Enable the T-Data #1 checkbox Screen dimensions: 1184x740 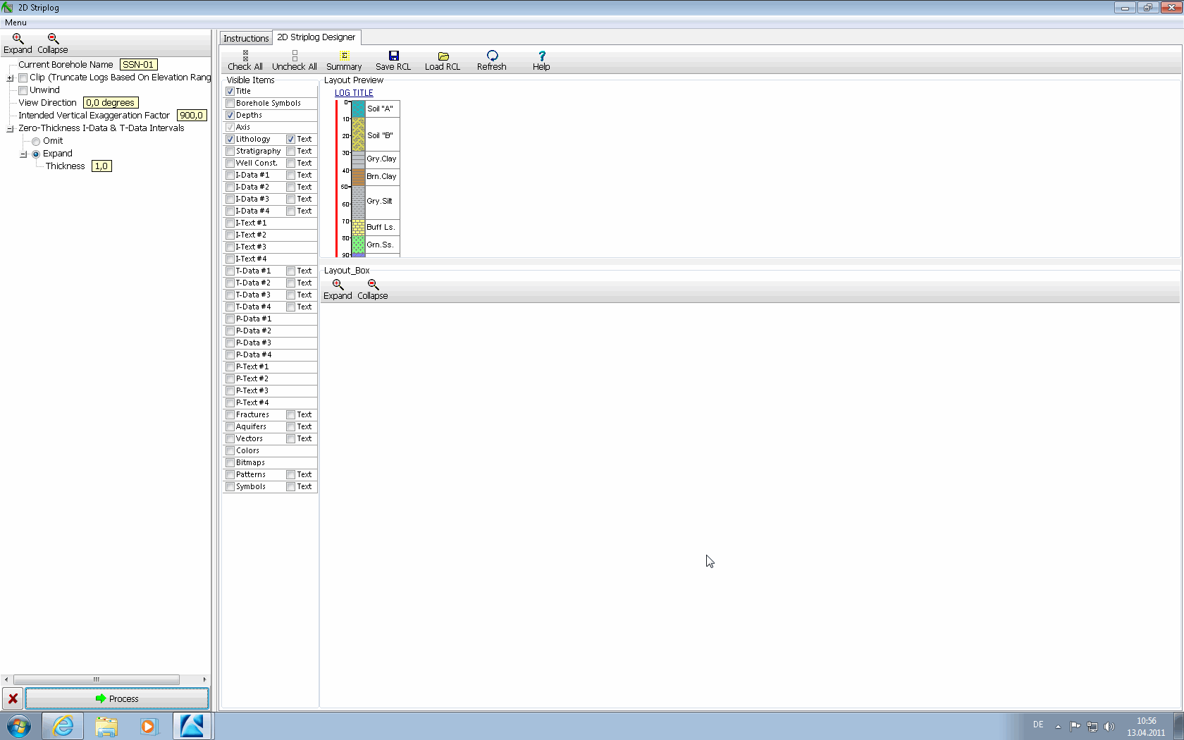[x=230, y=271]
